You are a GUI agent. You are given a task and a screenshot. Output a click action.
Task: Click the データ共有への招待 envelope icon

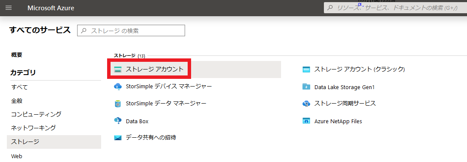point(118,138)
